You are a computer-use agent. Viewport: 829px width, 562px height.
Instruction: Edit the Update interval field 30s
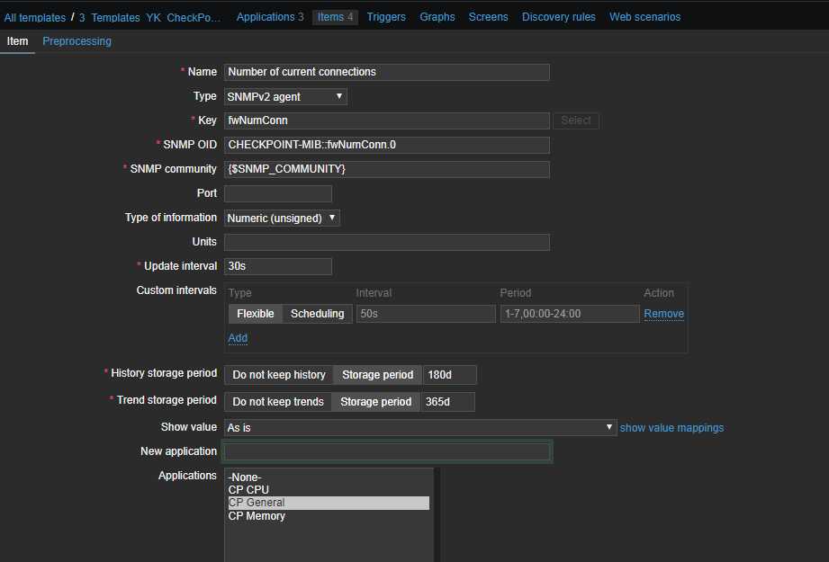pyautogui.click(x=277, y=266)
